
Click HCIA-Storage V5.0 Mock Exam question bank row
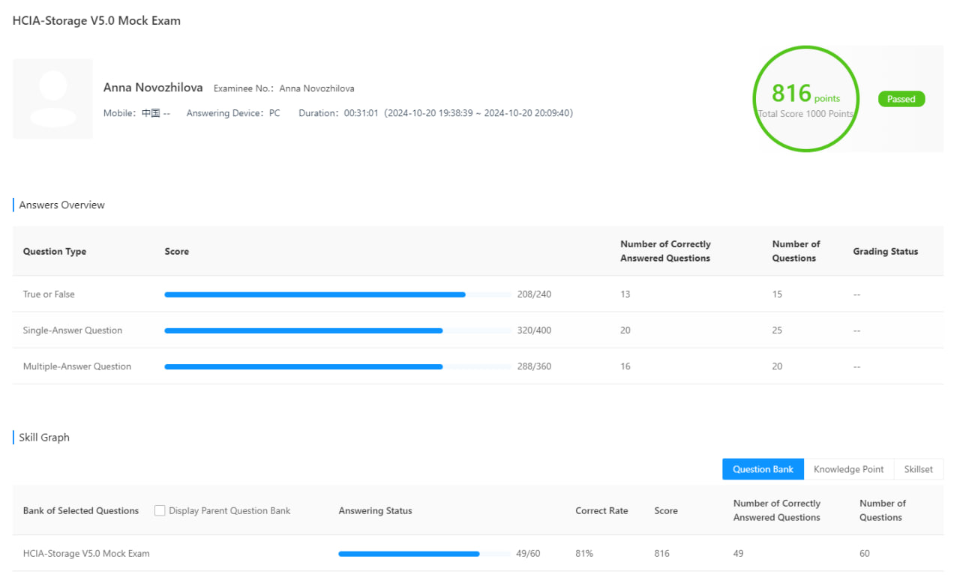86,554
